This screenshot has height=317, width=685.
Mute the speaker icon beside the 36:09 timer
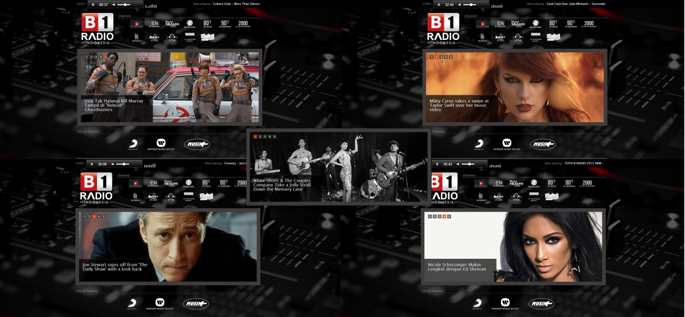pos(112,164)
